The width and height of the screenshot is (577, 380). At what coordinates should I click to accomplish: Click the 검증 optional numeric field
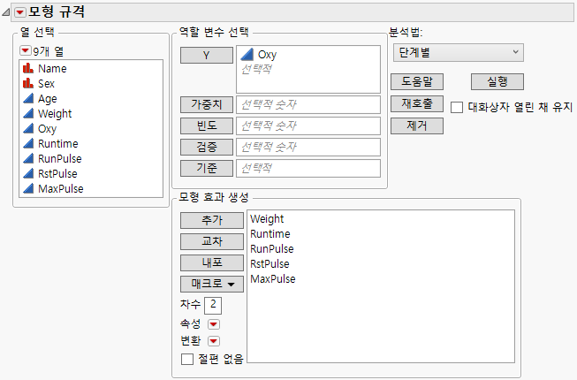pyautogui.click(x=308, y=148)
